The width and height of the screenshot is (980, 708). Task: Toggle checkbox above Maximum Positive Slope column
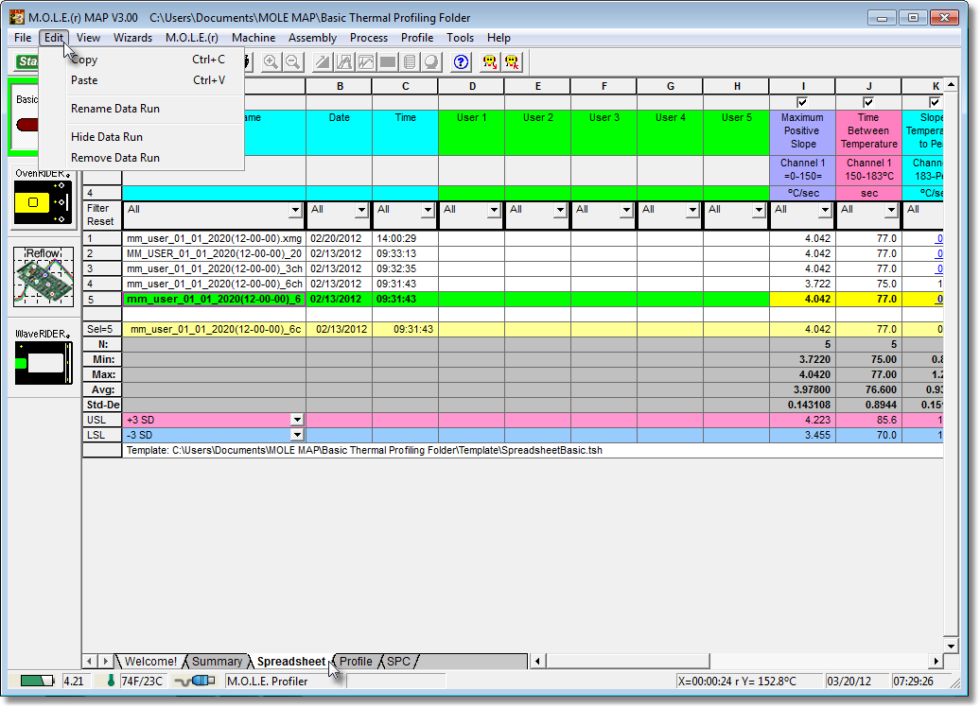click(802, 102)
